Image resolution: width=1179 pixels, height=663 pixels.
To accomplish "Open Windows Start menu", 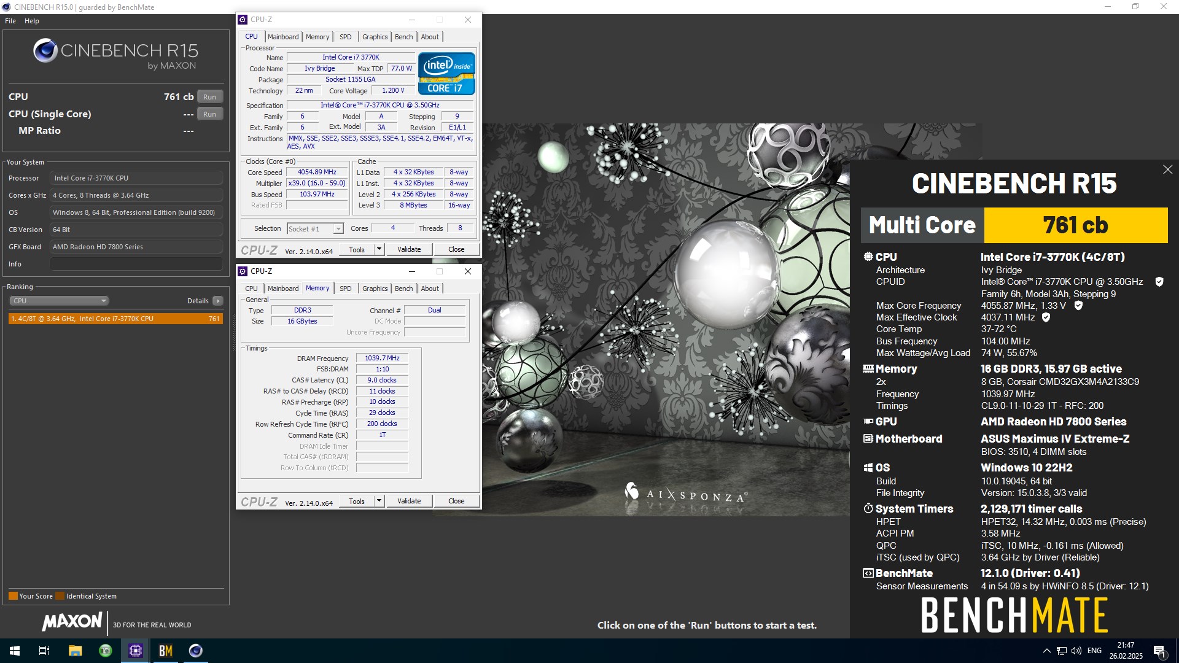I will pos(15,651).
